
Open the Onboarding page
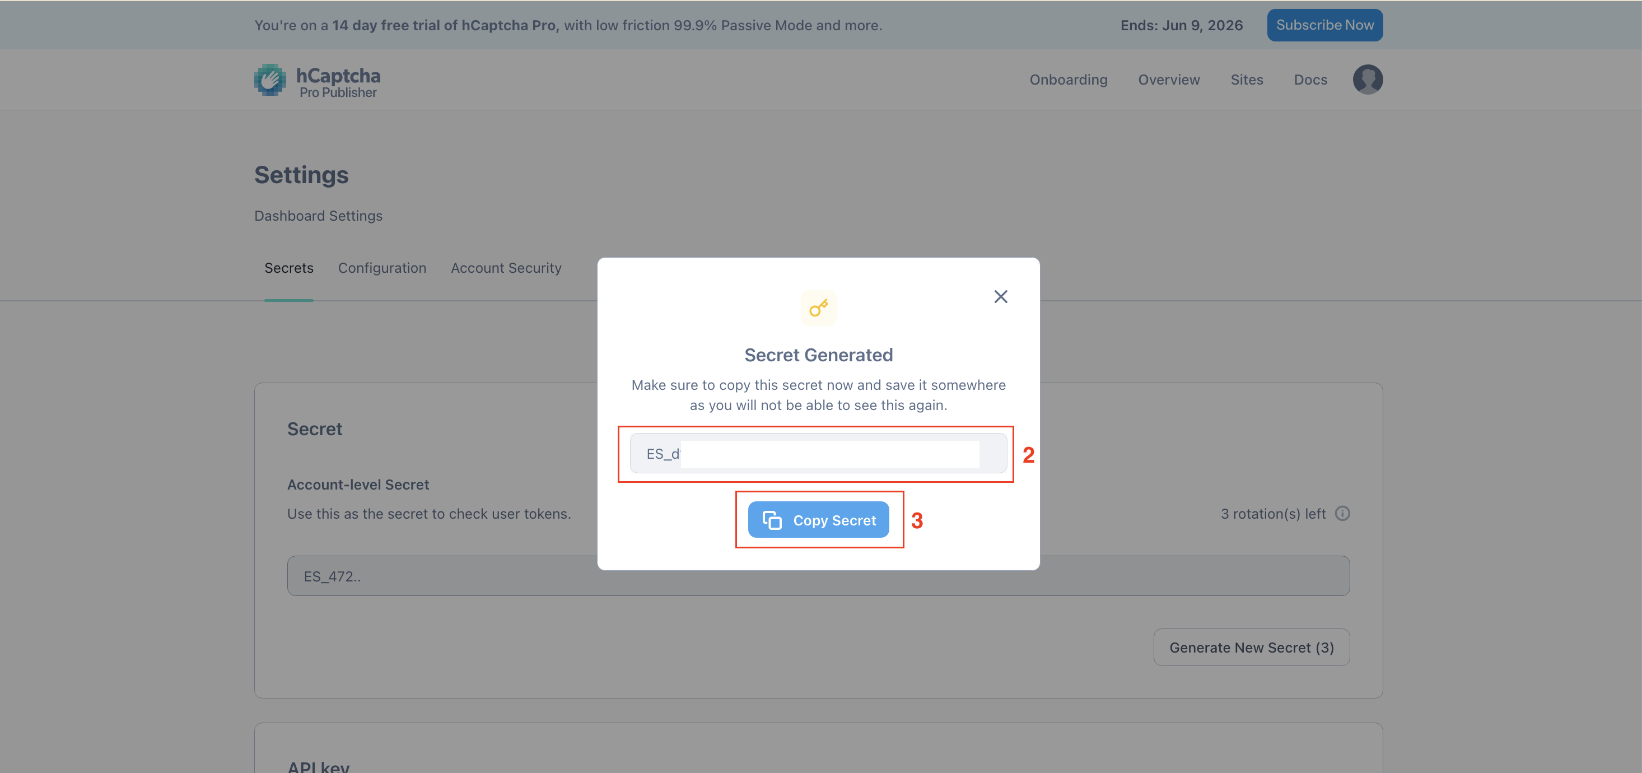(1069, 80)
